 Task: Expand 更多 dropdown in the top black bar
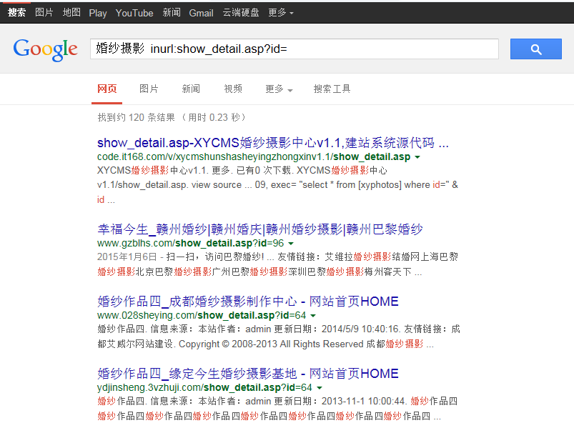coord(281,12)
